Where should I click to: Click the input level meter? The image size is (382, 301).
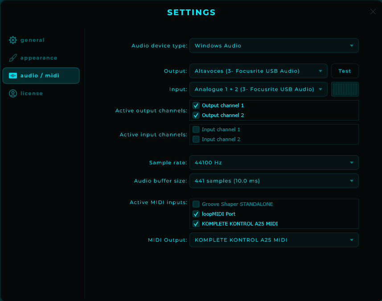[345, 89]
